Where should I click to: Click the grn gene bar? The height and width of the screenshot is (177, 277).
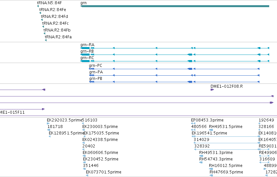coord(175,6)
